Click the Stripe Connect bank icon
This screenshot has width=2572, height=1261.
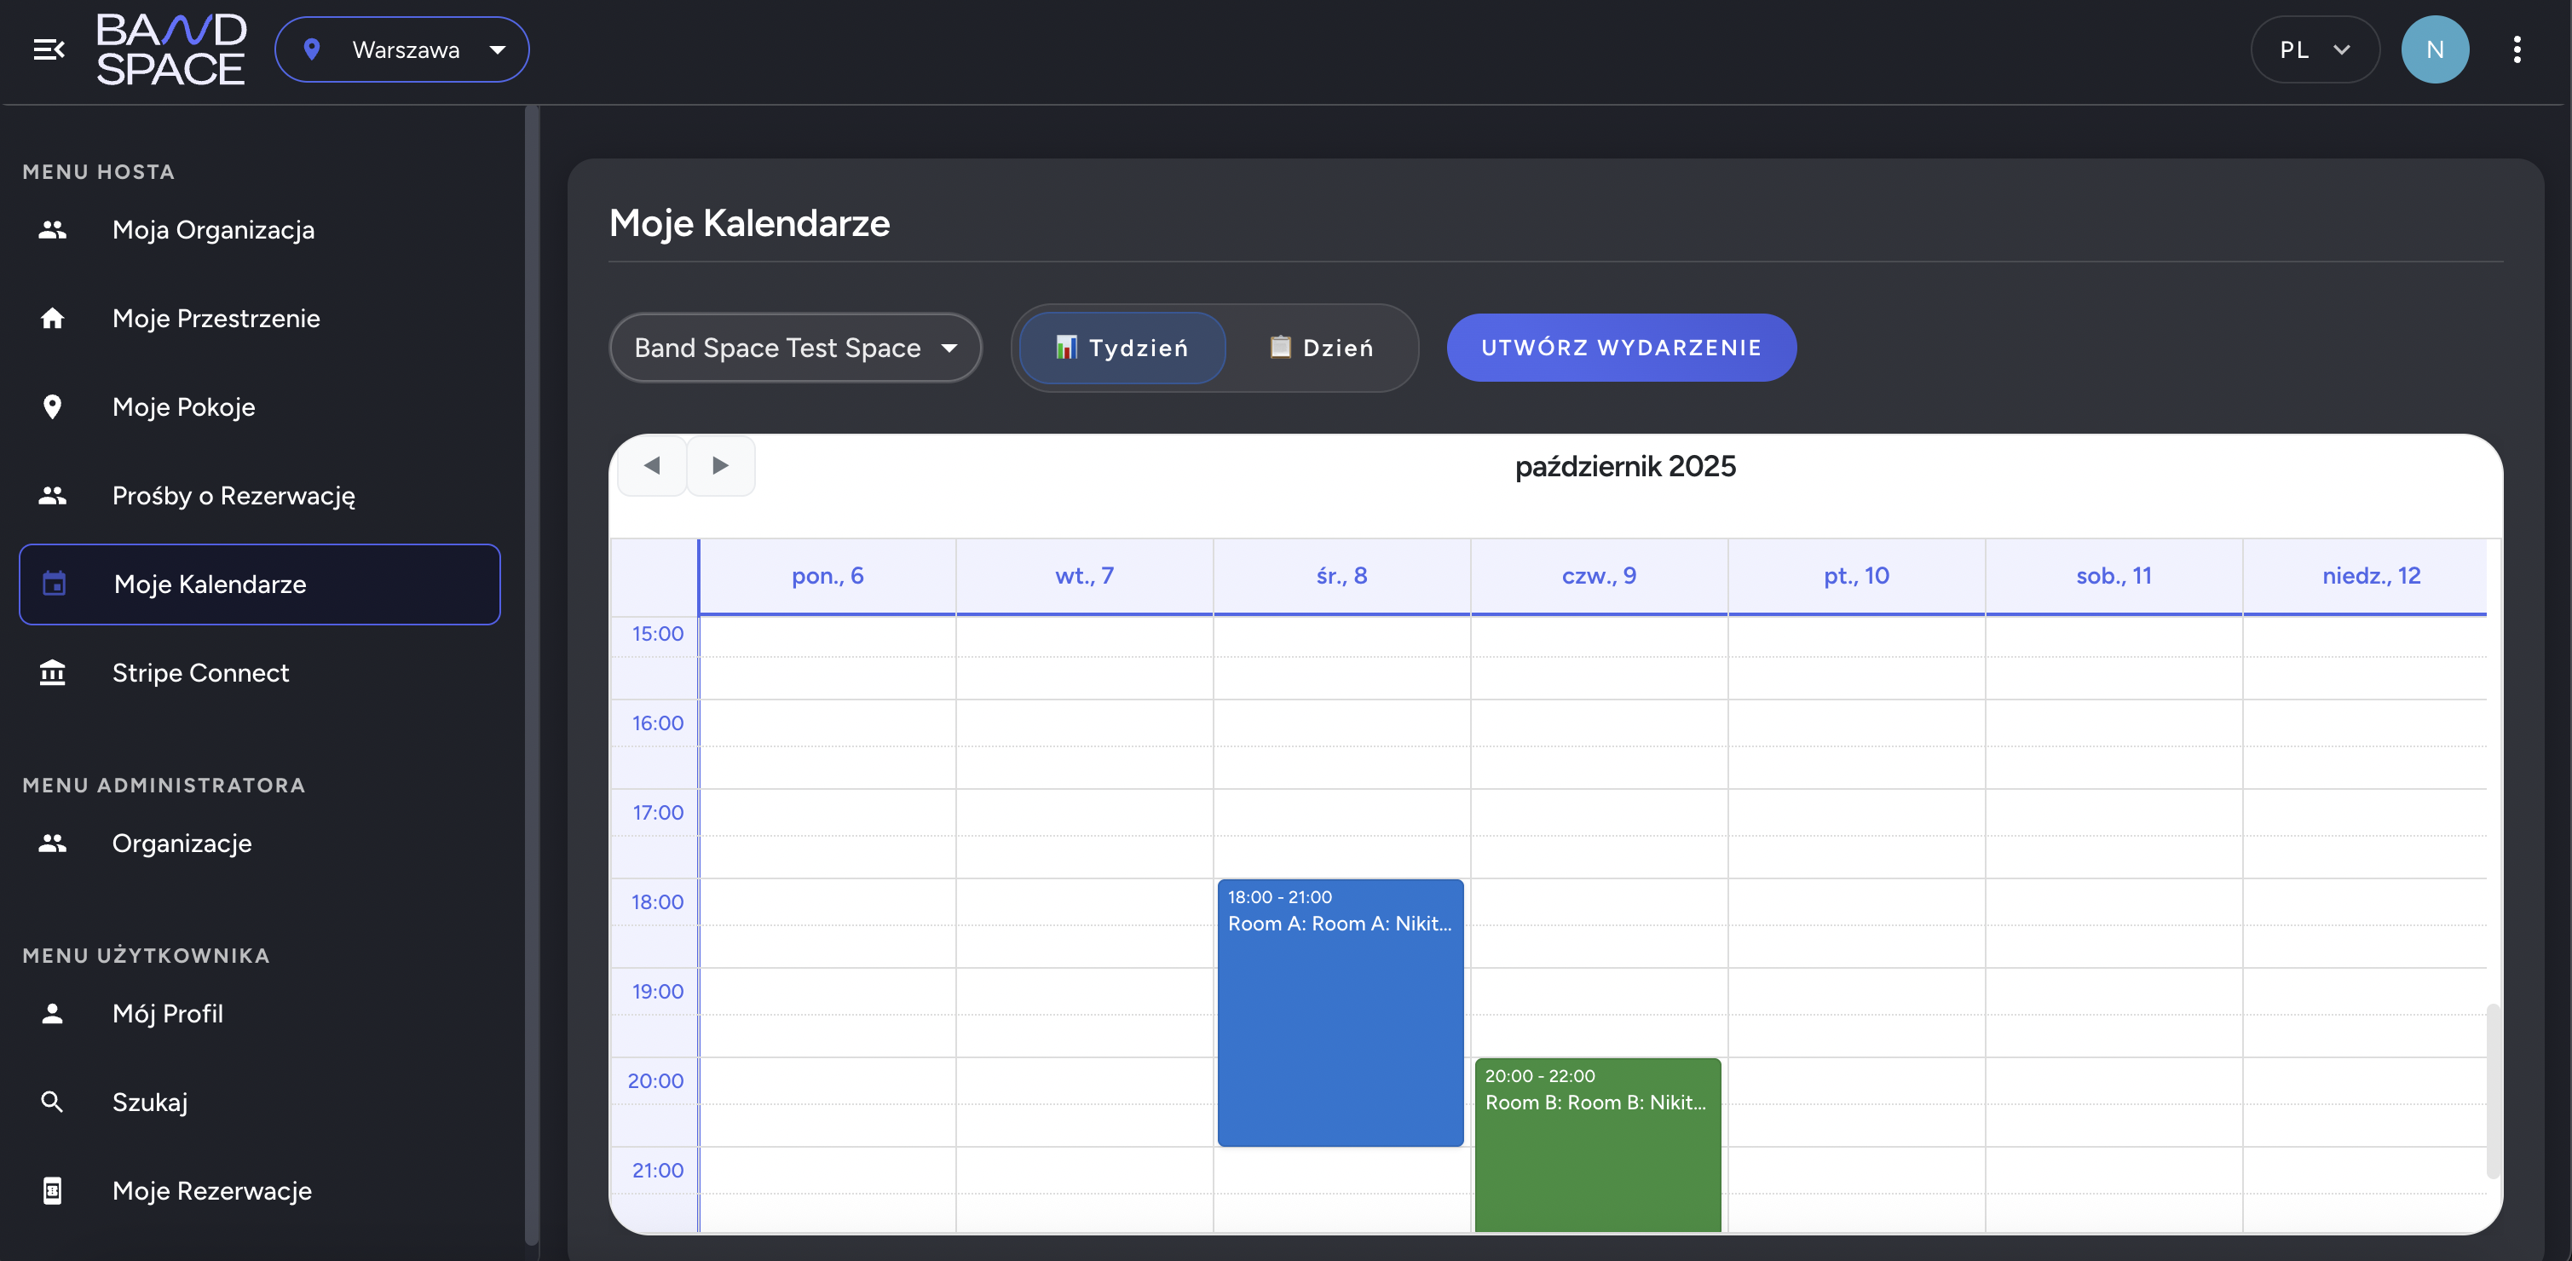[x=53, y=673]
